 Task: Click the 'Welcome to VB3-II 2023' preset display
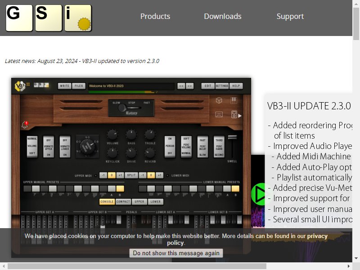(x=131, y=86)
